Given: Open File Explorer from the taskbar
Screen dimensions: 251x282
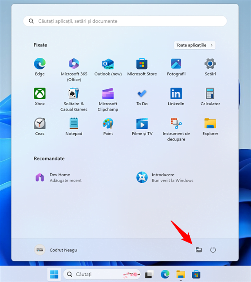Looking at the screenshot, I should point(181,274).
